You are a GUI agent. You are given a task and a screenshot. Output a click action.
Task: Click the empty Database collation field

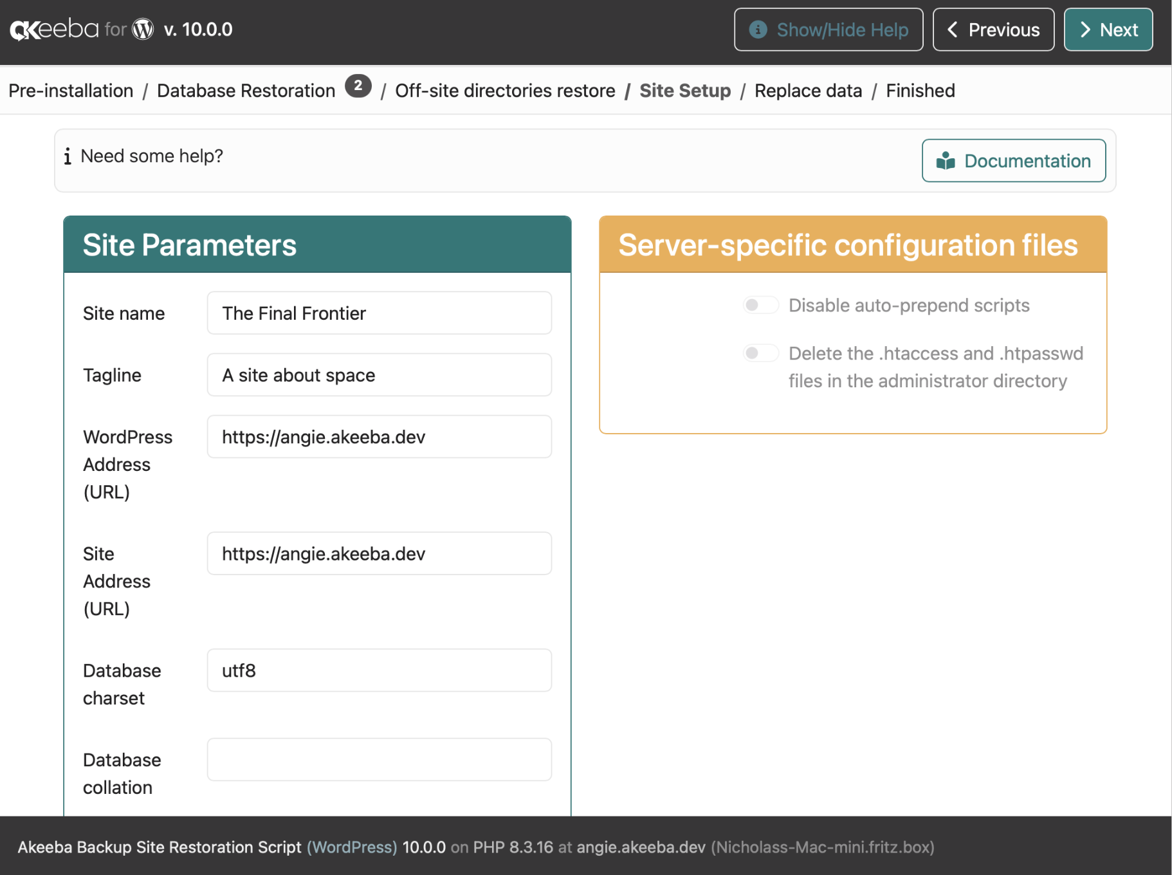380,760
